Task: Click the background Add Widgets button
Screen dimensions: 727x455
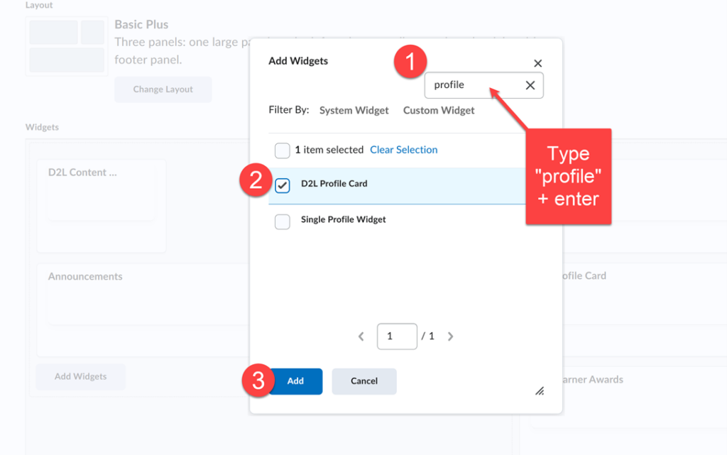Action: tap(81, 377)
